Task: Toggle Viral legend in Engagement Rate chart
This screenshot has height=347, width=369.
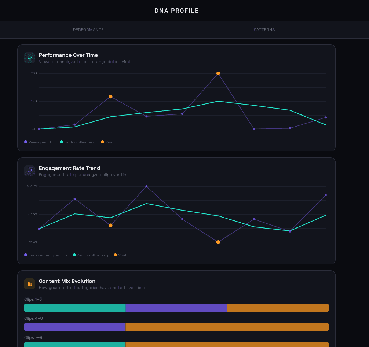Action: [x=120, y=255]
